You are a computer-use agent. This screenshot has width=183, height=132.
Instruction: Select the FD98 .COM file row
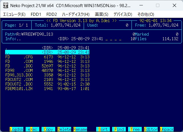[47, 71]
